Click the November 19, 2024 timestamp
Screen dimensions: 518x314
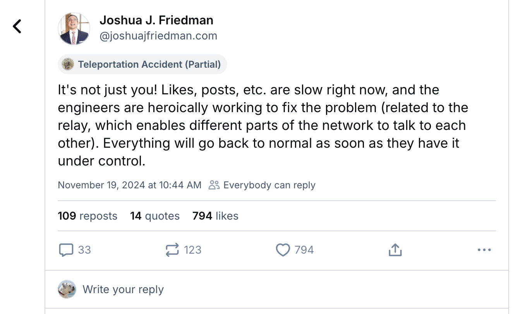130,185
